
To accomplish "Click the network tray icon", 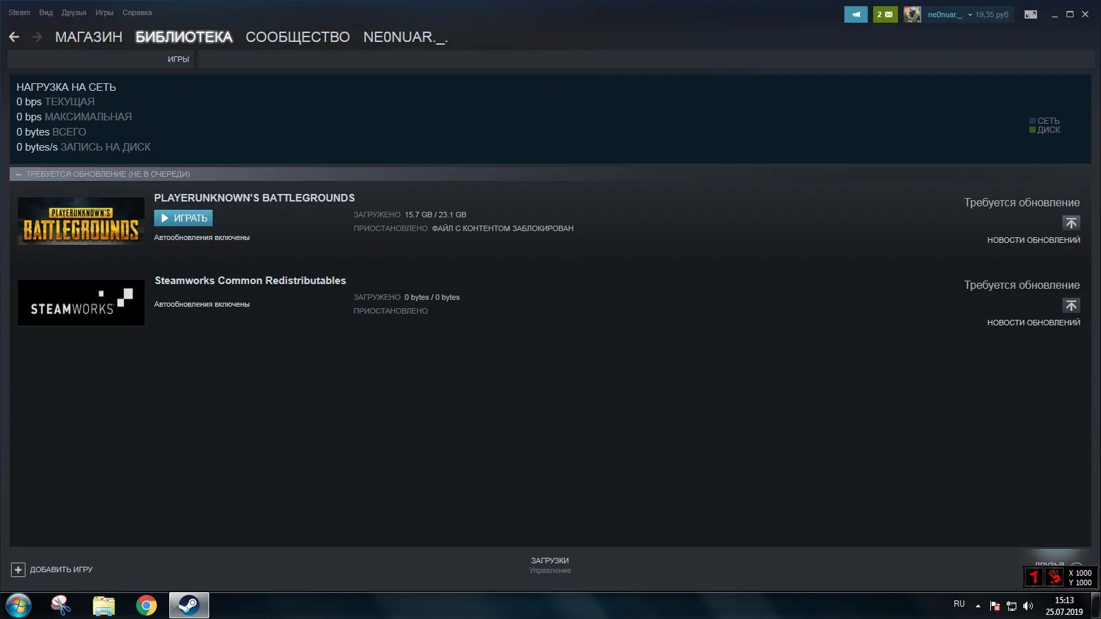I will [1012, 606].
